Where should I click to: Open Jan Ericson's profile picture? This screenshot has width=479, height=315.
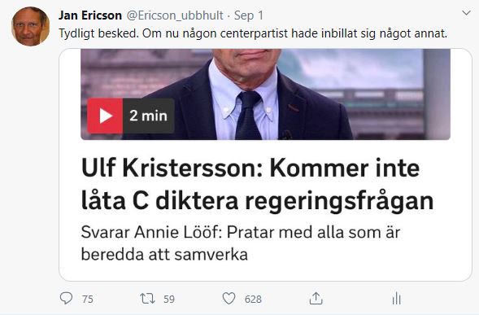coord(30,27)
